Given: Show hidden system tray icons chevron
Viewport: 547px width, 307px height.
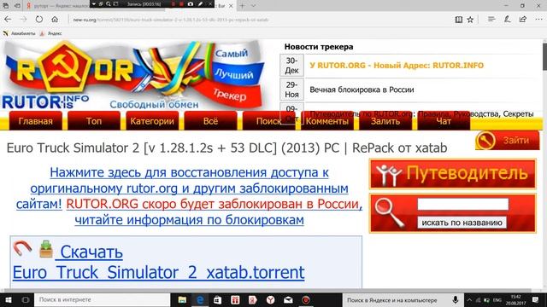Looking at the screenshot, I should point(469,300).
